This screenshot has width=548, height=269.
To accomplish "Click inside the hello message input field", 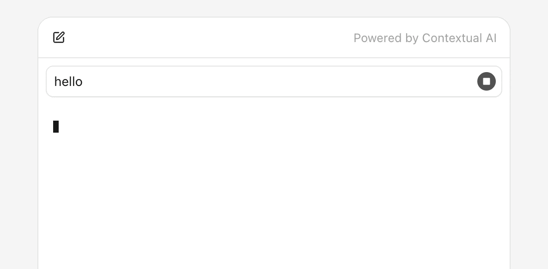I will 231,81.
